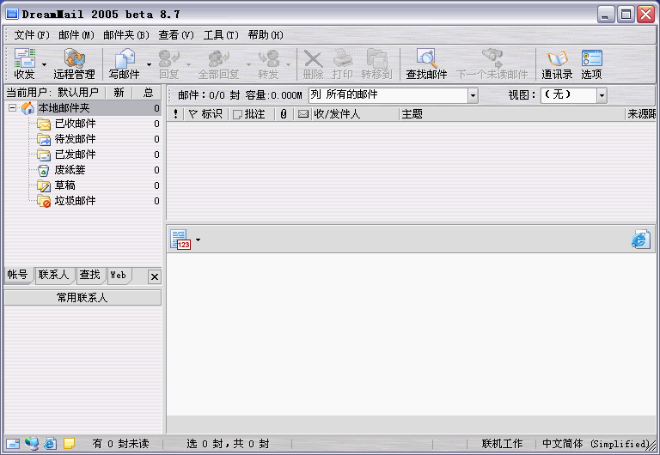Open the 通讯录 address book
The height and width of the screenshot is (455, 660).
pyautogui.click(x=557, y=64)
